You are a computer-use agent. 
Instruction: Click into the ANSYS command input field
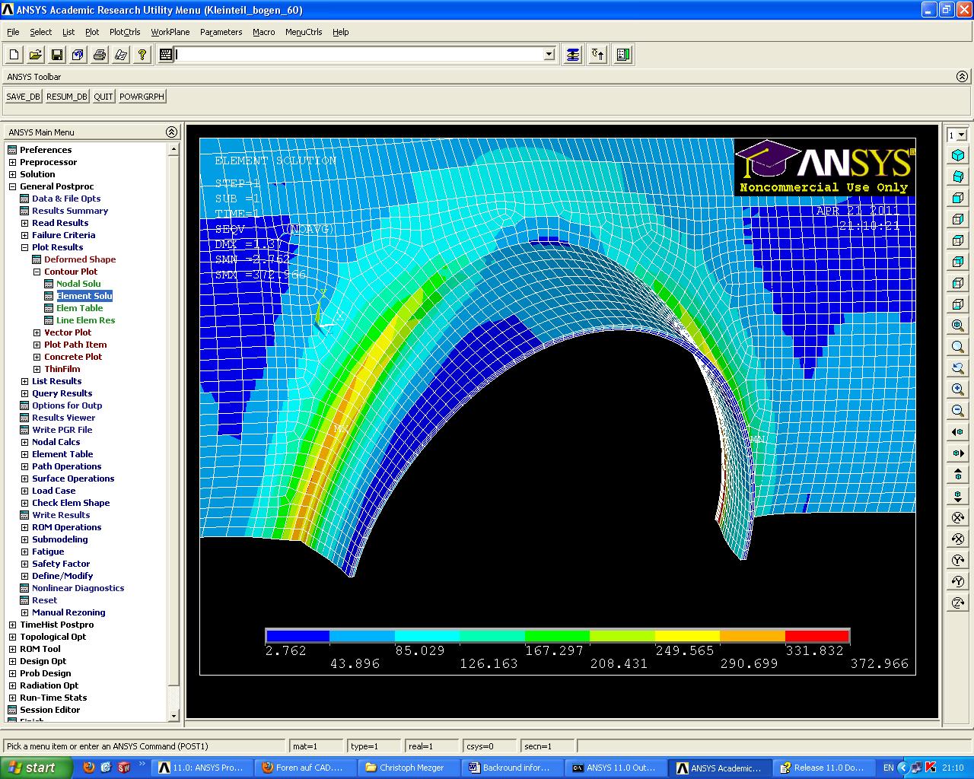(359, 55)
